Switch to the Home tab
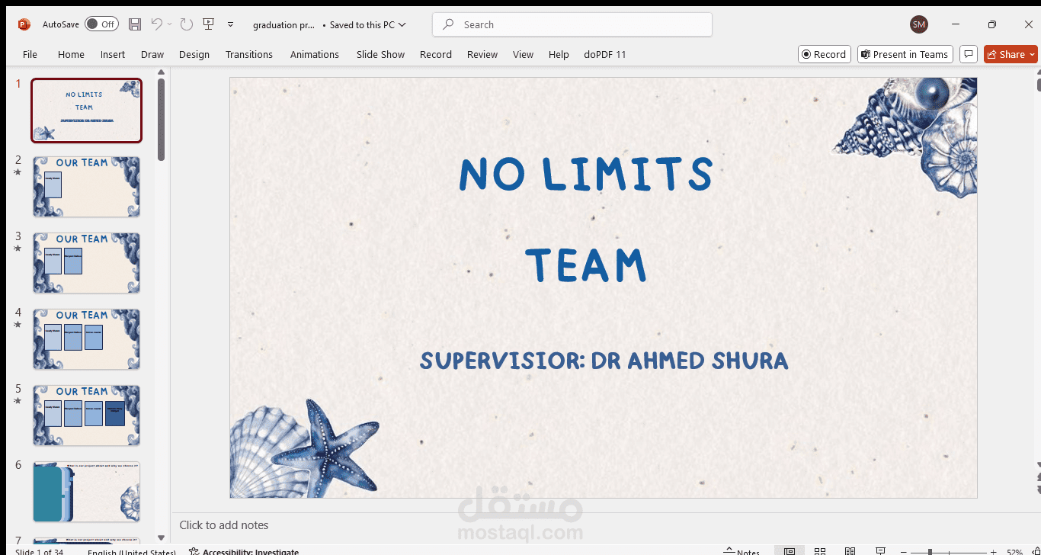1041x555 pixels. (x=71, y=54)
